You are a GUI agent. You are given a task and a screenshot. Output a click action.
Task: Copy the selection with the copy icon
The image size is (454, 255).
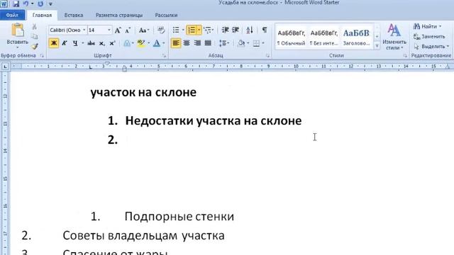point(35,36)
